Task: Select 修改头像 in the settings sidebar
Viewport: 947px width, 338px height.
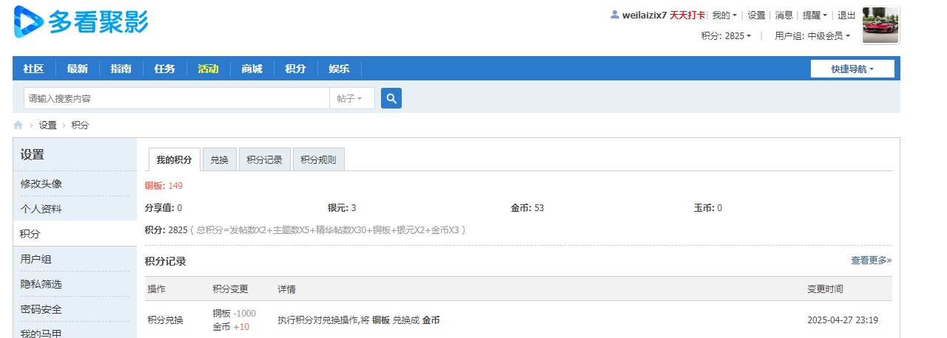Action: pos(41,184)
